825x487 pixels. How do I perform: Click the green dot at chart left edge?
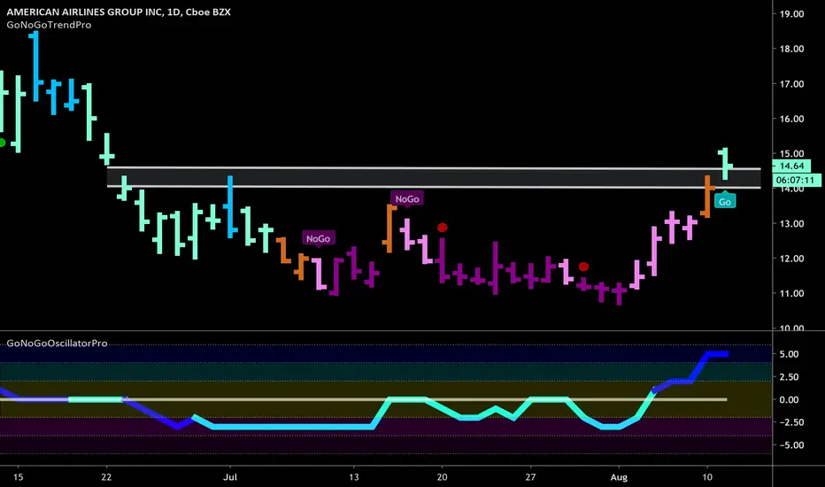tap(2, 143)
